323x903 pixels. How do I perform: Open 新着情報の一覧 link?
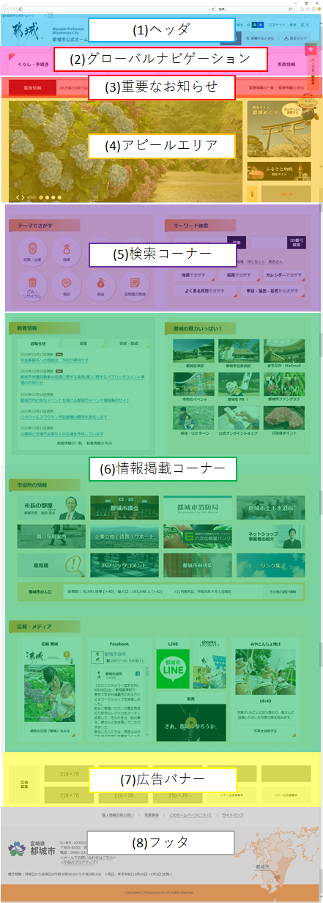point(70,443)
